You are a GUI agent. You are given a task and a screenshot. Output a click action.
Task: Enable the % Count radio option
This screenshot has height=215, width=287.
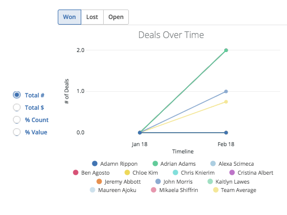(17, 120)
